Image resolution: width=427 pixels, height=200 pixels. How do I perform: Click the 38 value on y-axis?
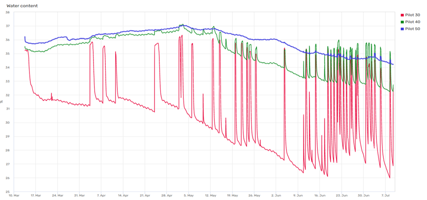[7, 12]
